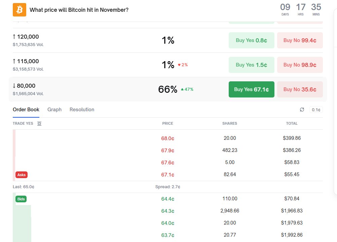
Task: Click the 64.4¢ bid price
Action: (167, 199)
